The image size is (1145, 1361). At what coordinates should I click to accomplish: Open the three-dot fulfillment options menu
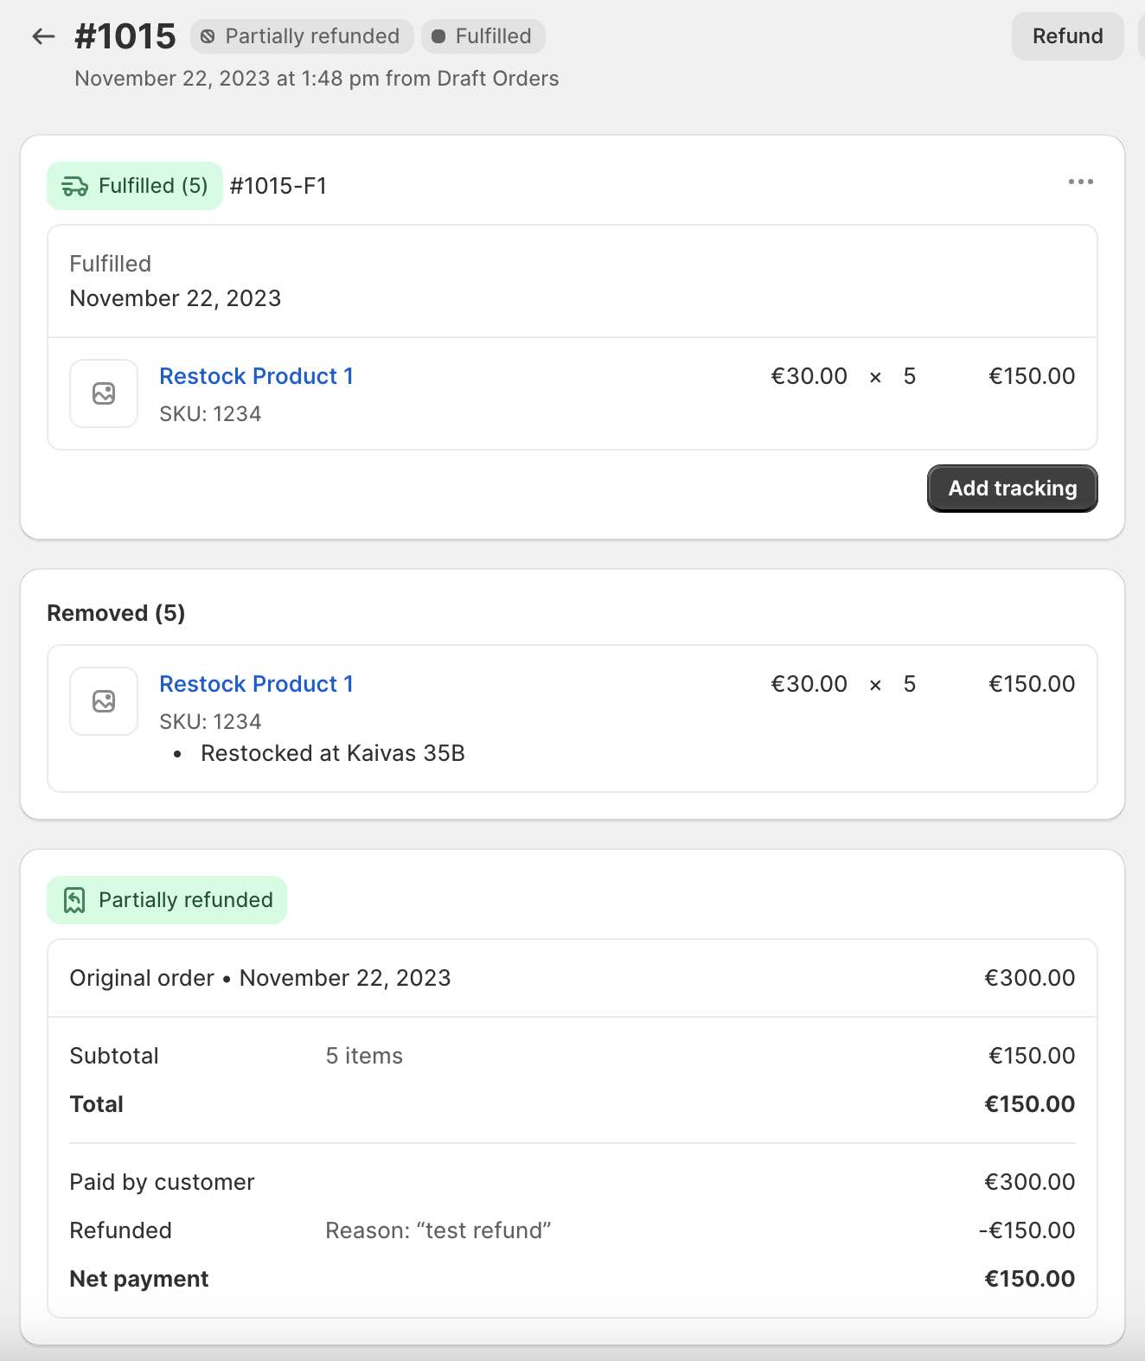[1080, 182]
